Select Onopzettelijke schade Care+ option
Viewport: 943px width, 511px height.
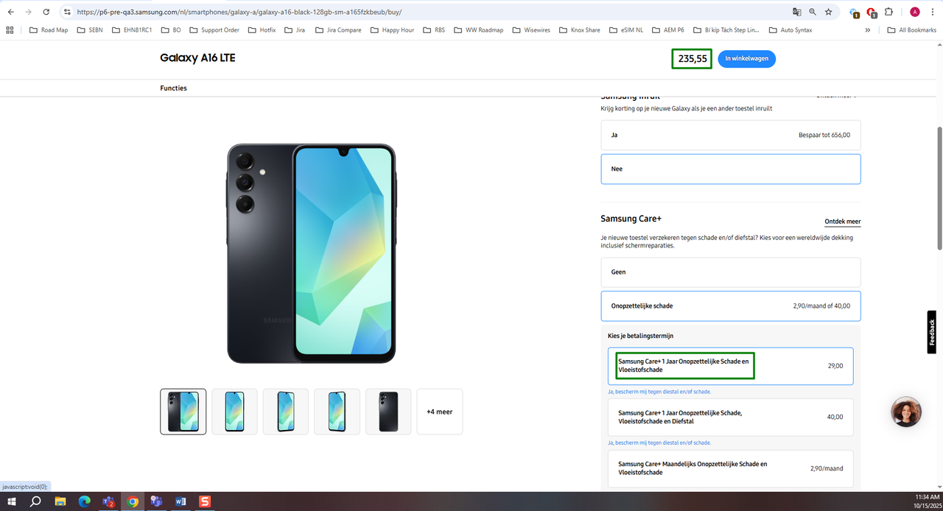coord(731,306)
